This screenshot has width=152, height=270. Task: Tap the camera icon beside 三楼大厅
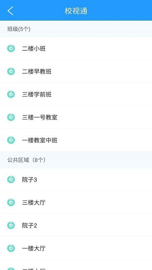(11, 202)
